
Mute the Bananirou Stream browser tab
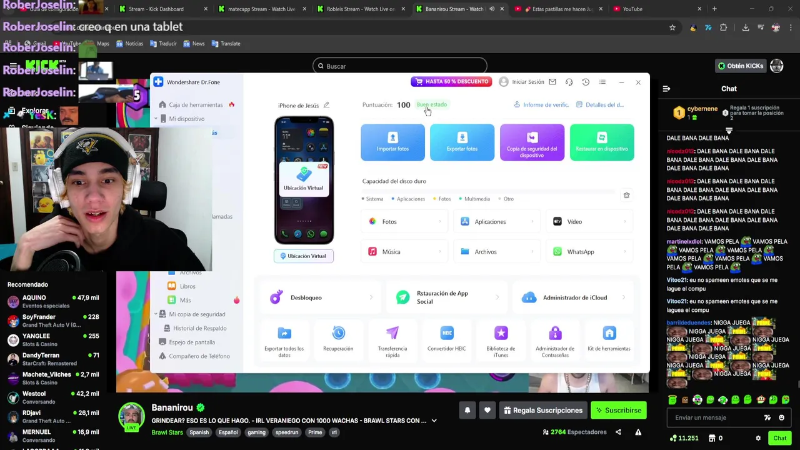click(x=492, y=9)
